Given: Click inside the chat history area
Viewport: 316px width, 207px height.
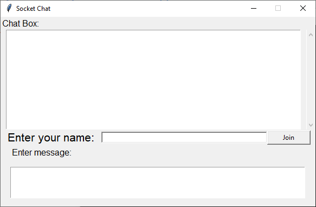Looking at the screenshot, I should pos(153,80).
